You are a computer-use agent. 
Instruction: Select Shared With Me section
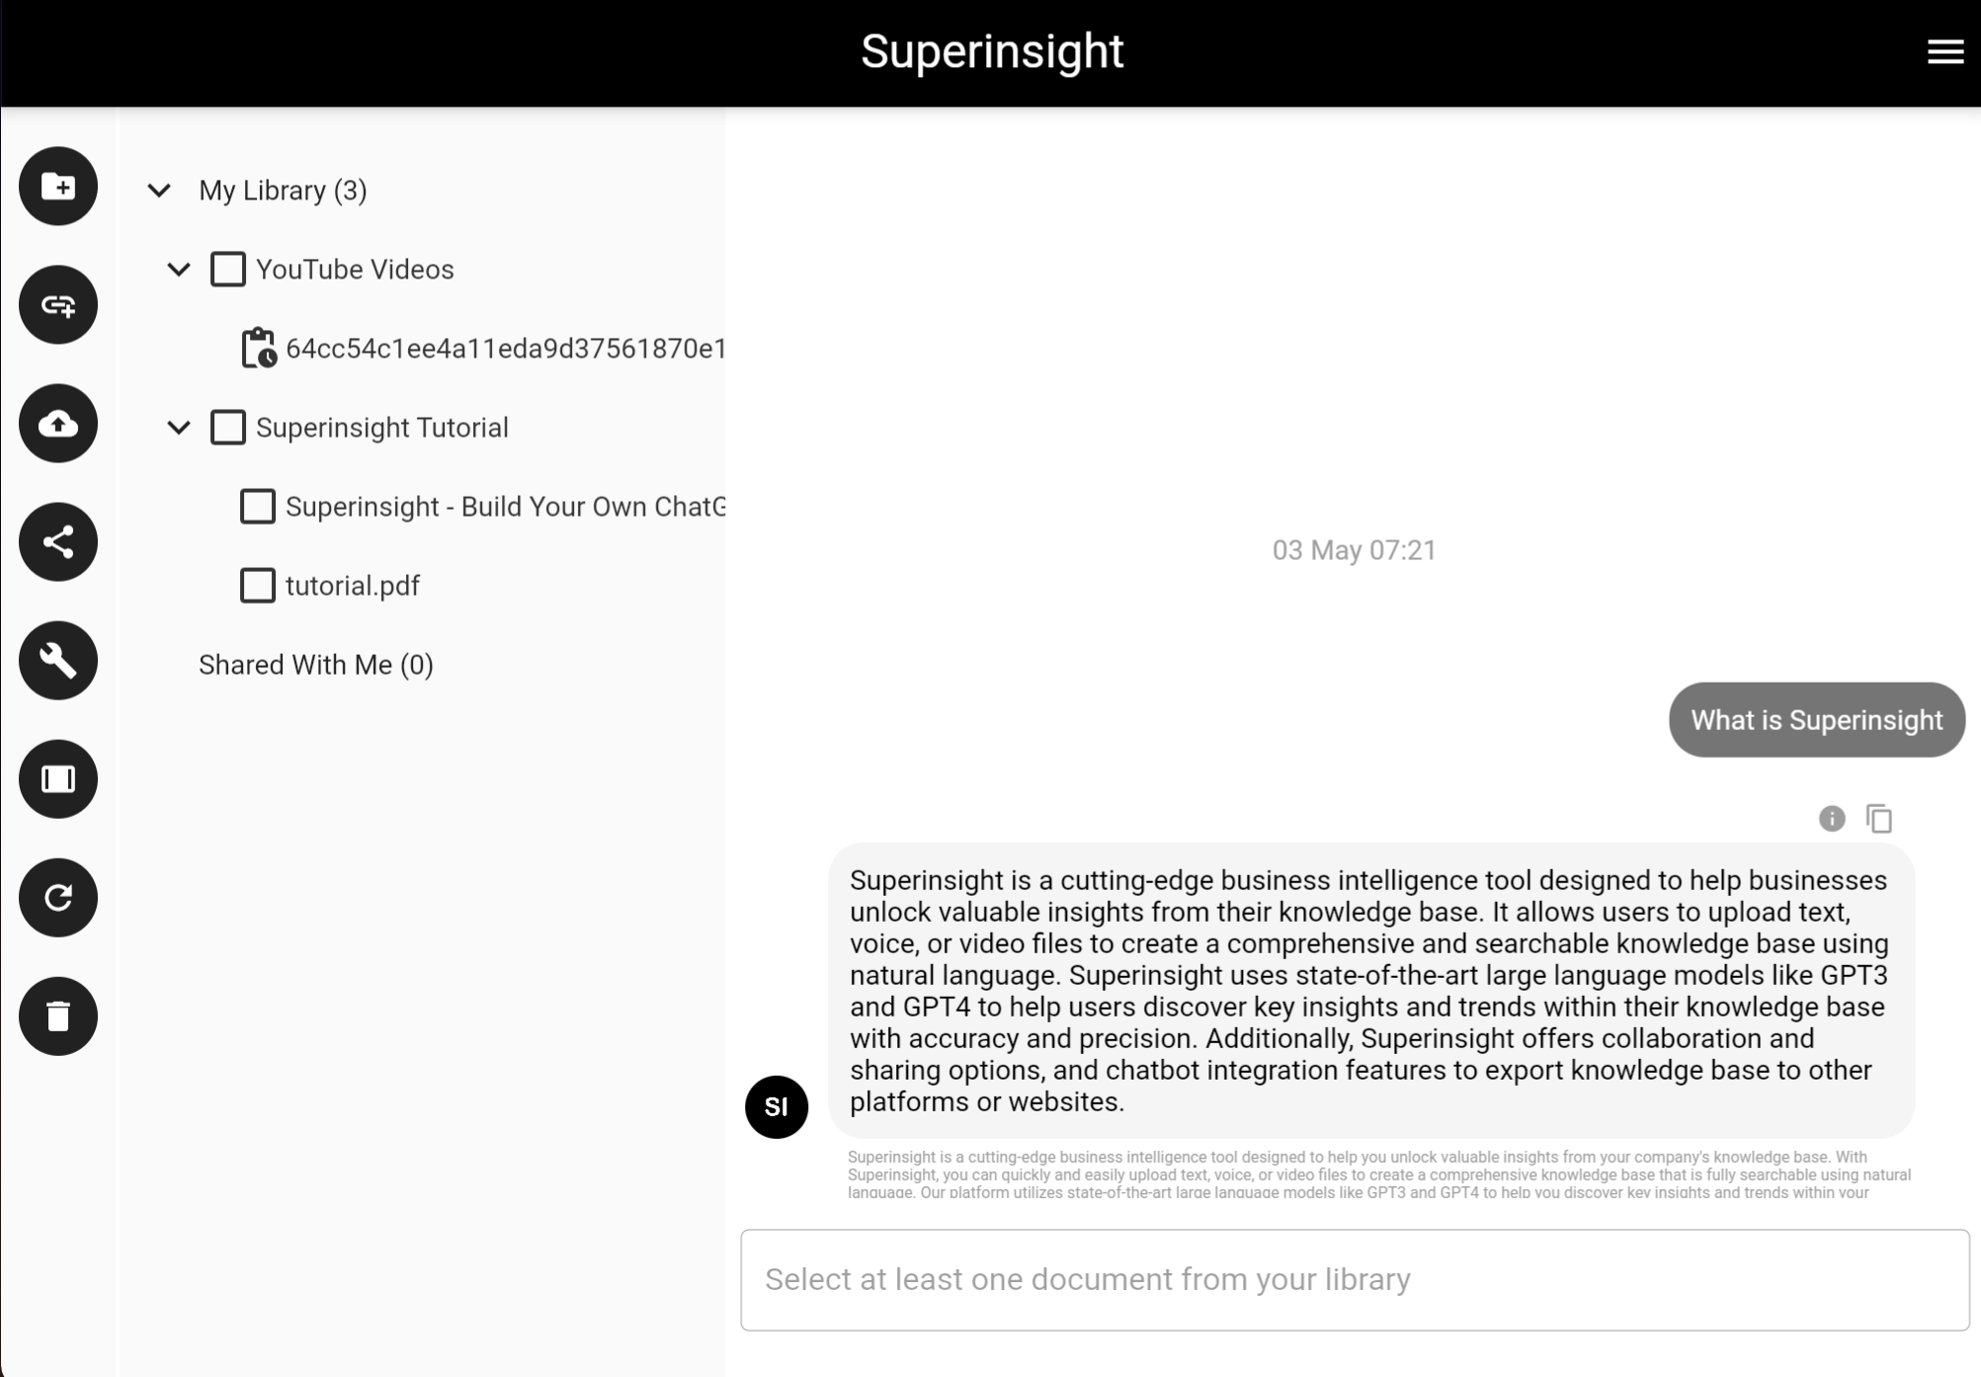pyautogui.click(x=314, y=664)
